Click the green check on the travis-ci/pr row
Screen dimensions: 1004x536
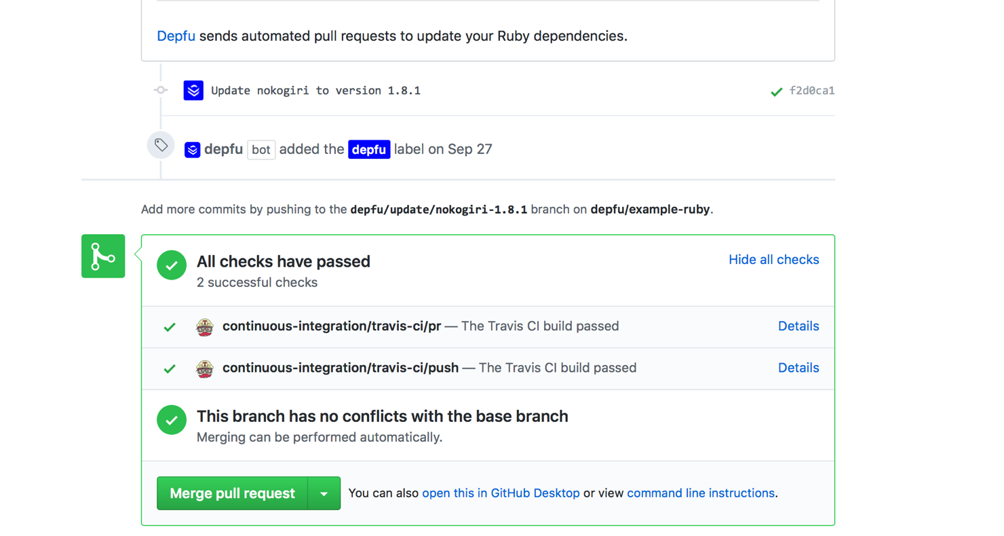pos(170,327)
